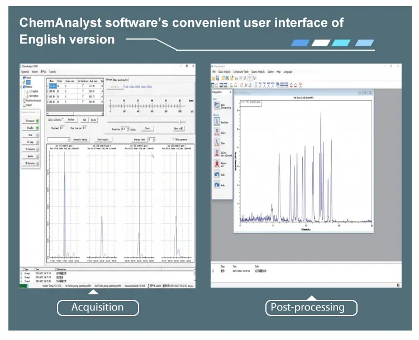Viewport: 419px width, 340px height.
Task: Click the Redo icon in Integration panel
Action: coord(217,184)
